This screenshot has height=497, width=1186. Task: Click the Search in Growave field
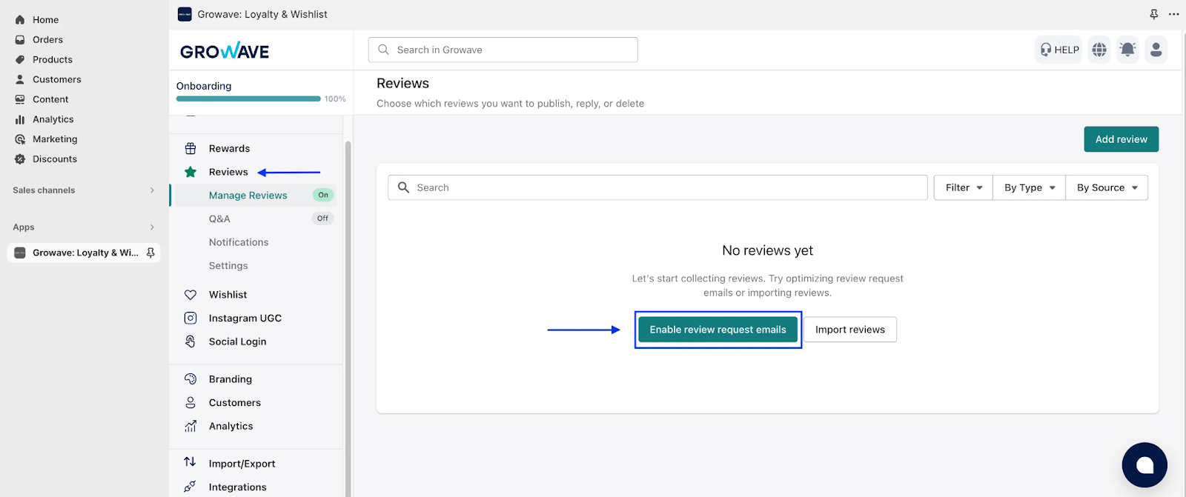click(x=503, y=50)
